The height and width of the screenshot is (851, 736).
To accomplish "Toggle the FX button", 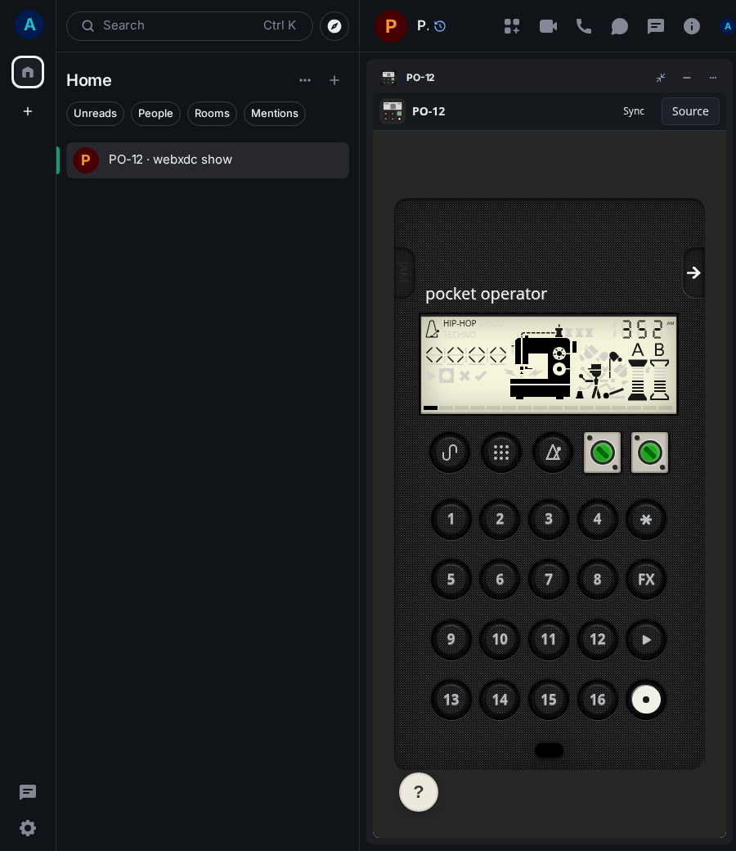I will click(x=645, y=579).
